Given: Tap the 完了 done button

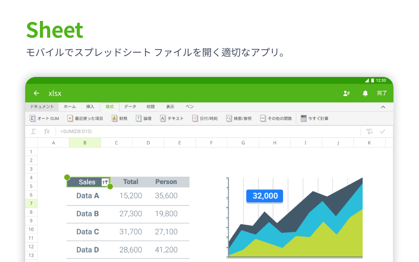Looking at the screenshot, I should [382, 93].
